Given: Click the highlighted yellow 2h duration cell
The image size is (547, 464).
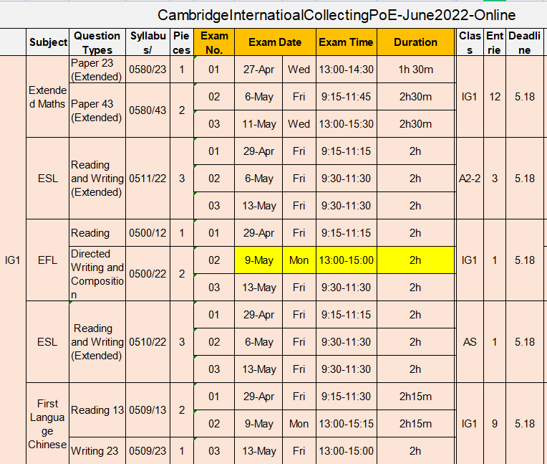Looking at the screenshot, I should point(416,260).
